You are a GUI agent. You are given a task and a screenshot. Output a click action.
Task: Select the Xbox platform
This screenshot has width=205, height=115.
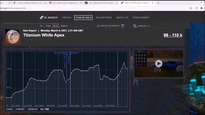pyautogui.click(x=56, y=26)
